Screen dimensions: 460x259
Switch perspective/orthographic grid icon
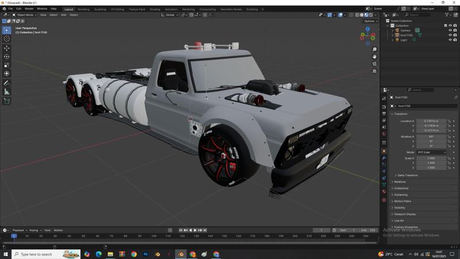click(374, 71)
